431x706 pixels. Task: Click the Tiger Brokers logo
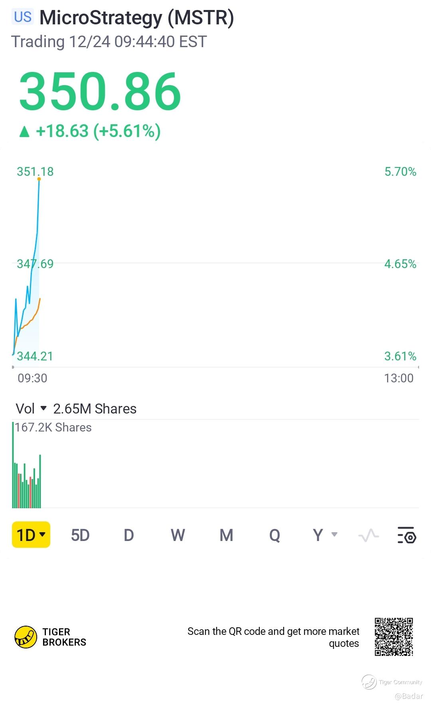point(26,637)
